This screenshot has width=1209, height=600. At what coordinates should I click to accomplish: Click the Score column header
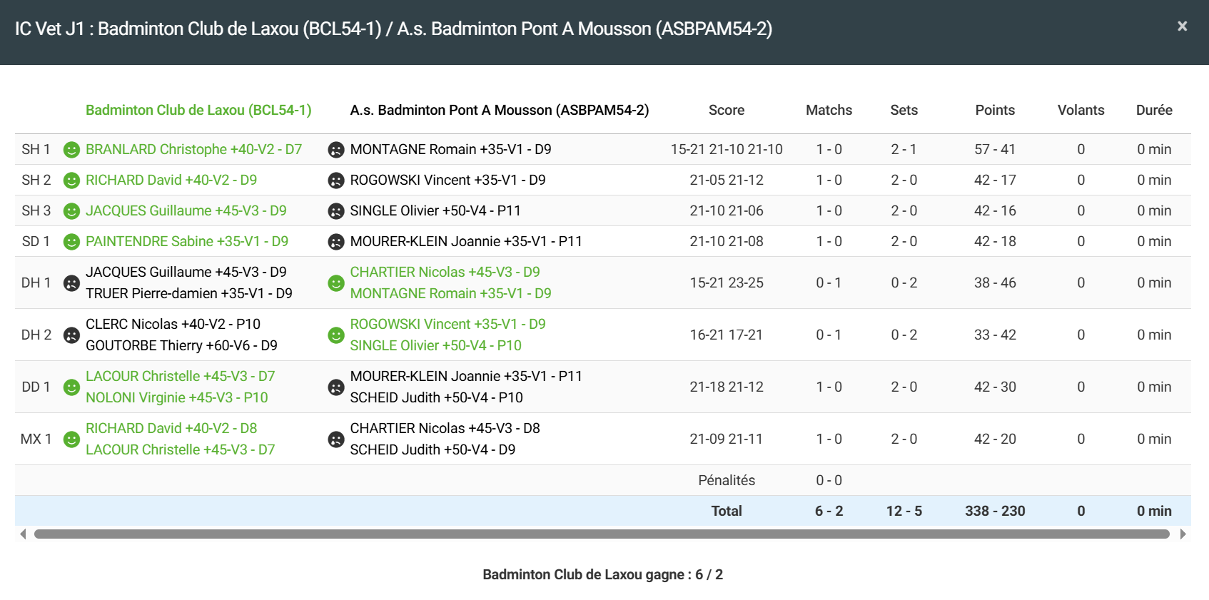[726, 110]
